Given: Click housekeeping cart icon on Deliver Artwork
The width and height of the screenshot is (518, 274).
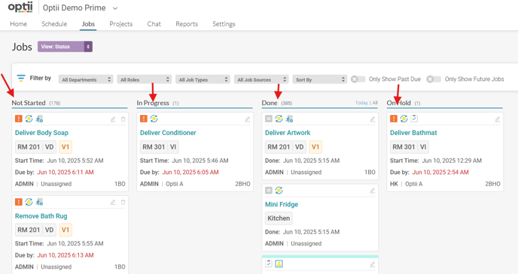Looking at the screenshot, I should coord(289,119).
